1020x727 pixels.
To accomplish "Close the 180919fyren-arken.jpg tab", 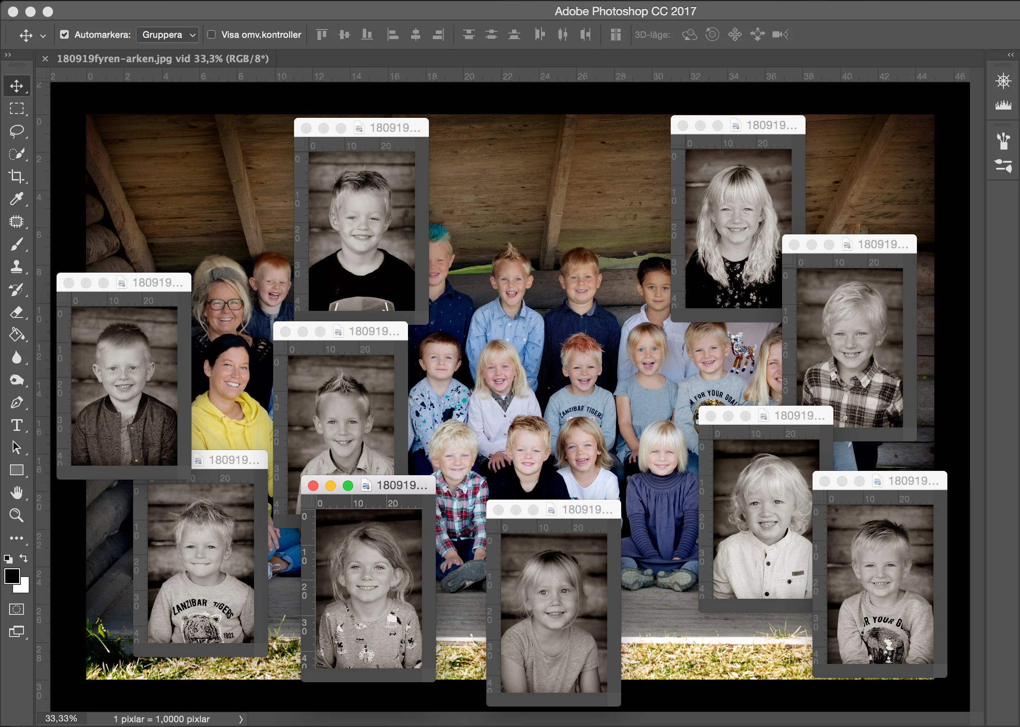I will [45, 59].
